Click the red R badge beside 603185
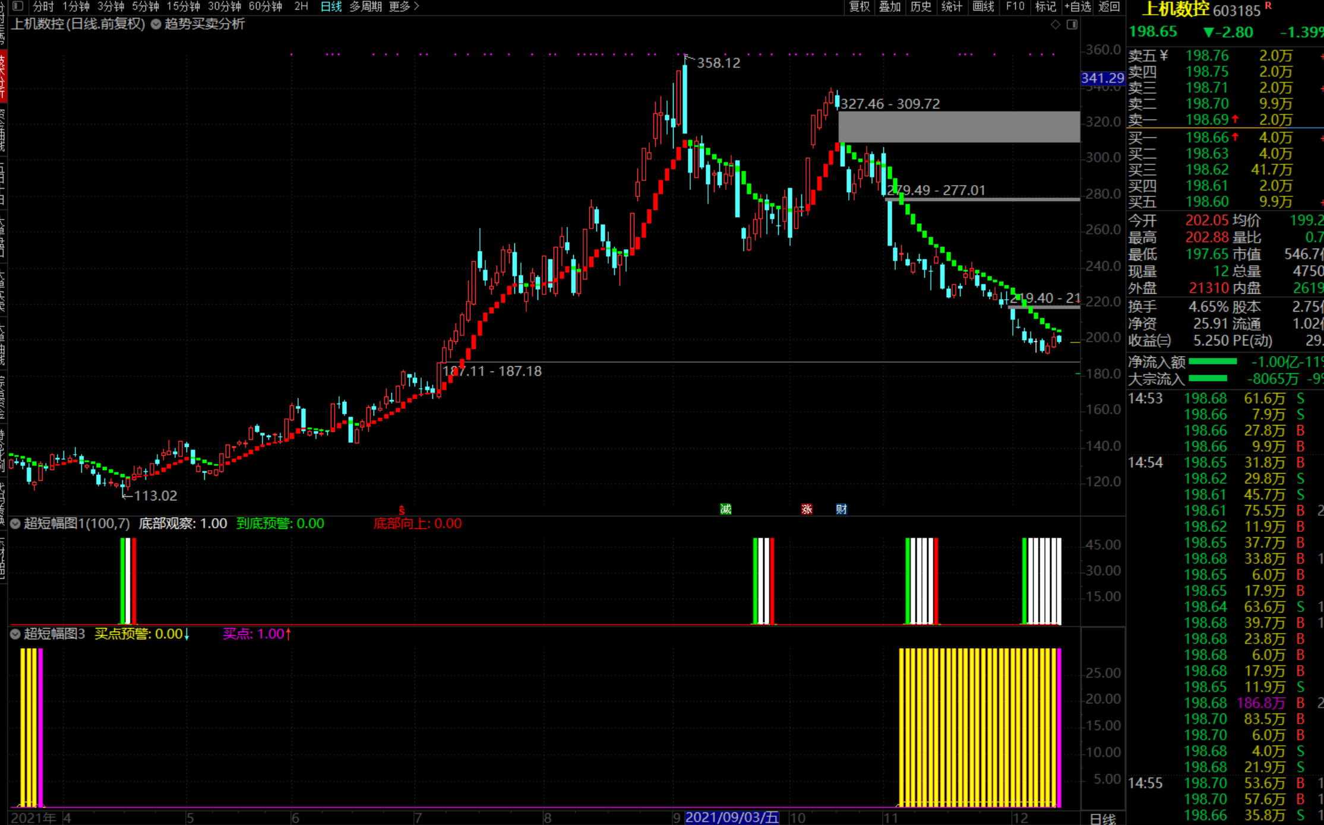Screen dimensions: 1324x825 tap(1268, 5)
